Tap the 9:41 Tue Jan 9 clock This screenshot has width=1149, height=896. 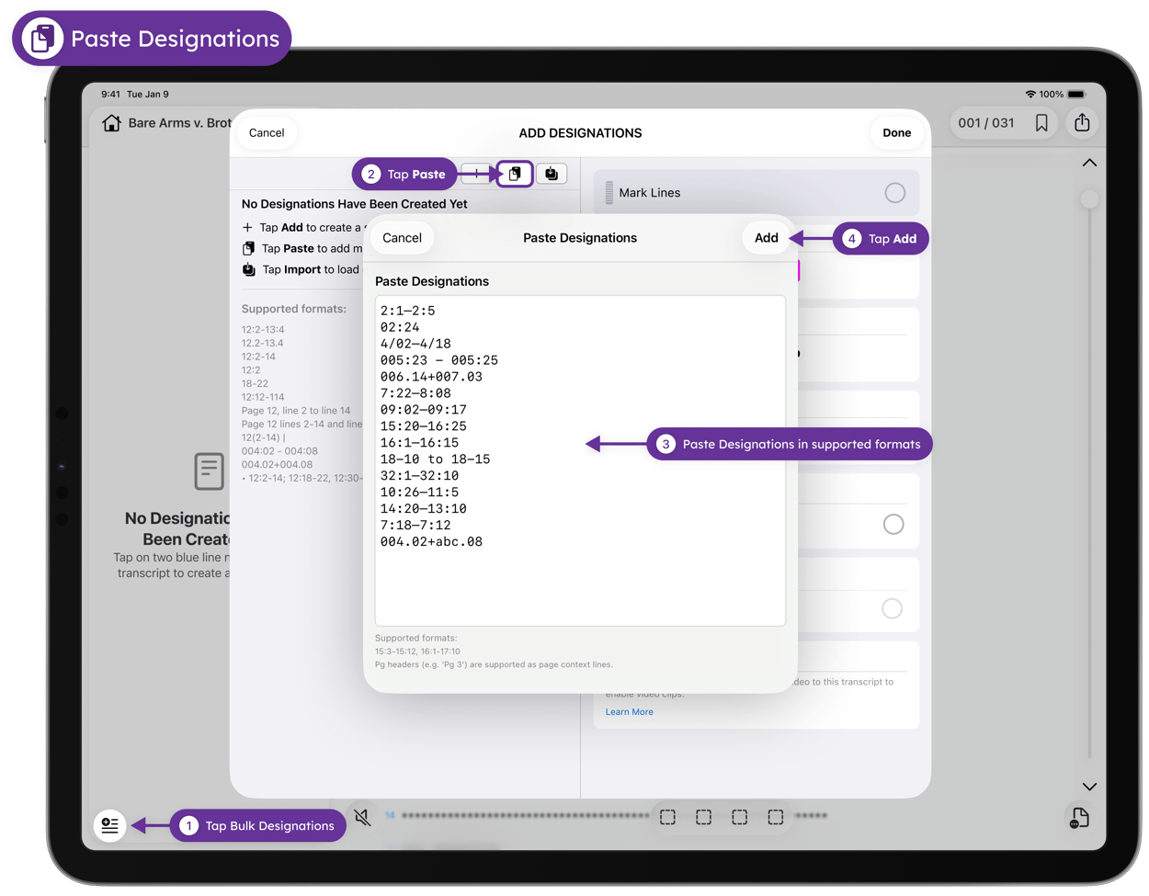[135, 94]
